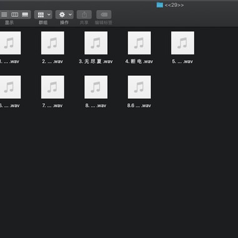
Task: Select the audio file starting with 7.
Action: (53, 87)
